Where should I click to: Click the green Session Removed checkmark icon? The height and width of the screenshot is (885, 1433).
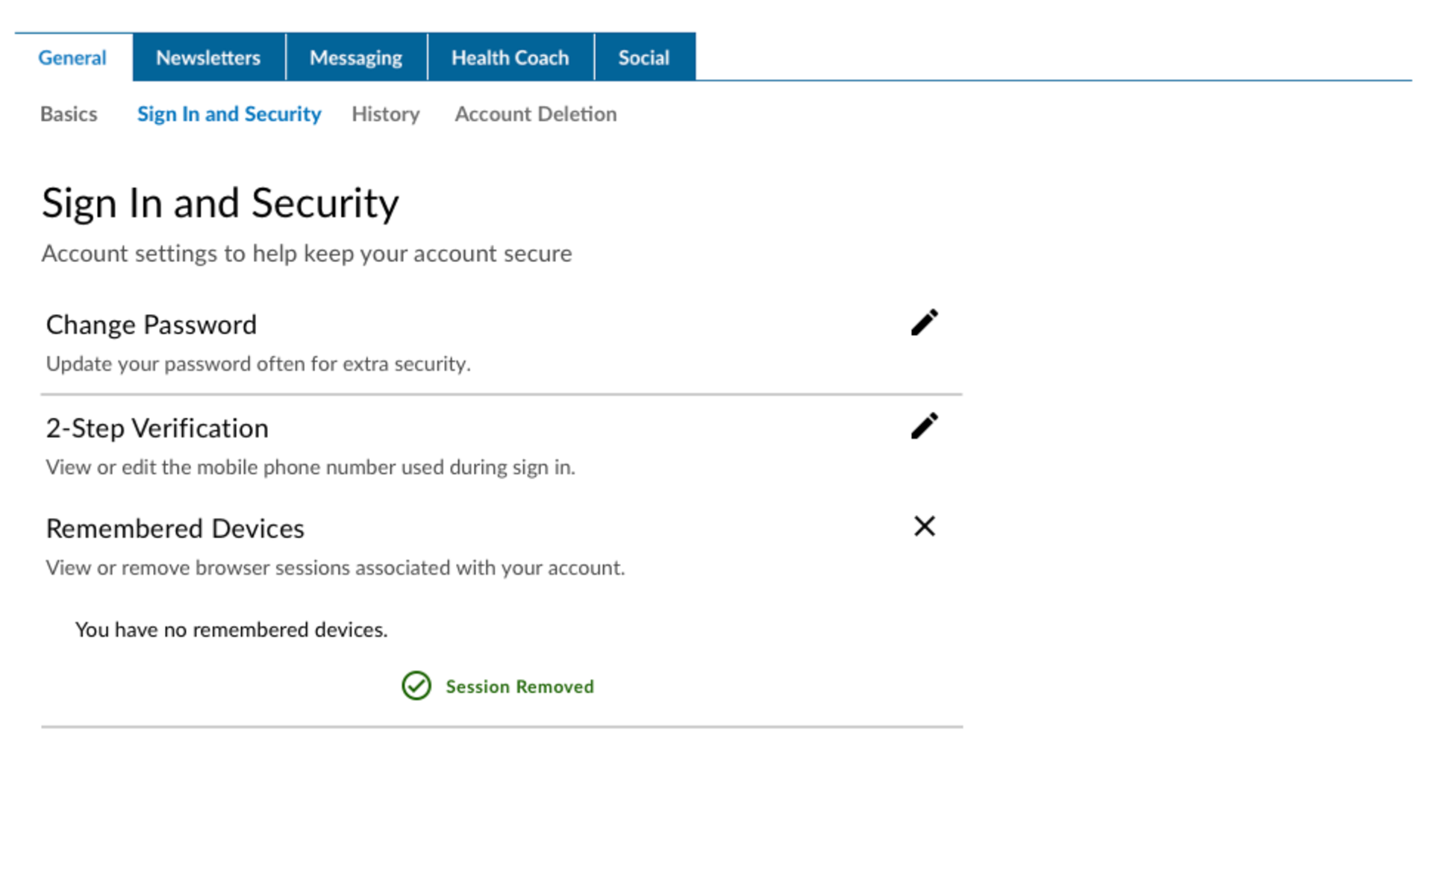(416, 686)
